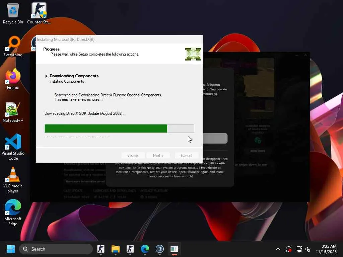Screen dimensions: 343x257
Task: Open the Recycle Bin desktop icon
Action: click(x=13, y=13)
